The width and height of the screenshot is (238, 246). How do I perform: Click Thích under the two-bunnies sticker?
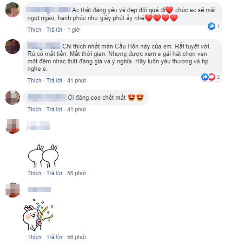point(34,173)
